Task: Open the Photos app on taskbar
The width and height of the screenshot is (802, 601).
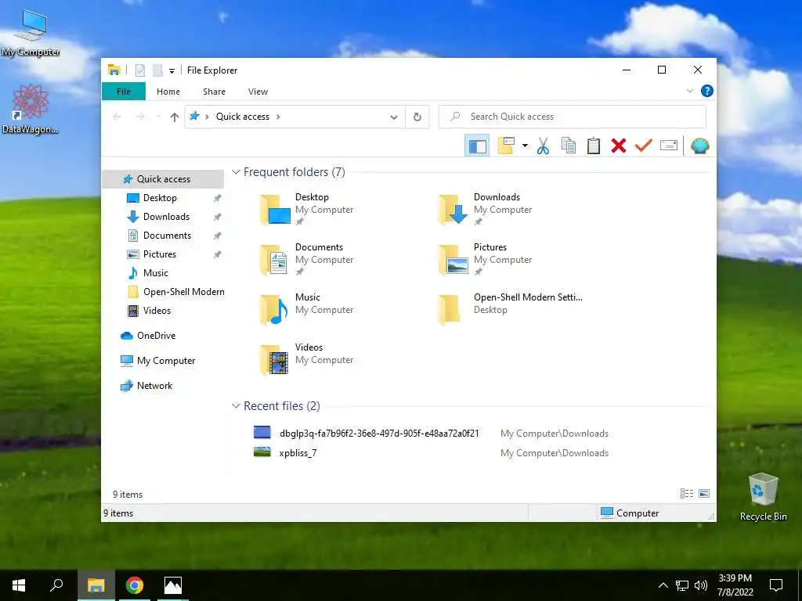Action: tap(173, 585)
